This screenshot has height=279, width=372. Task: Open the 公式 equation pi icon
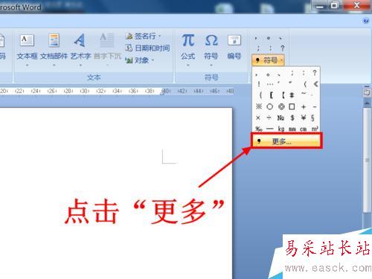click(x=188, y=40)
